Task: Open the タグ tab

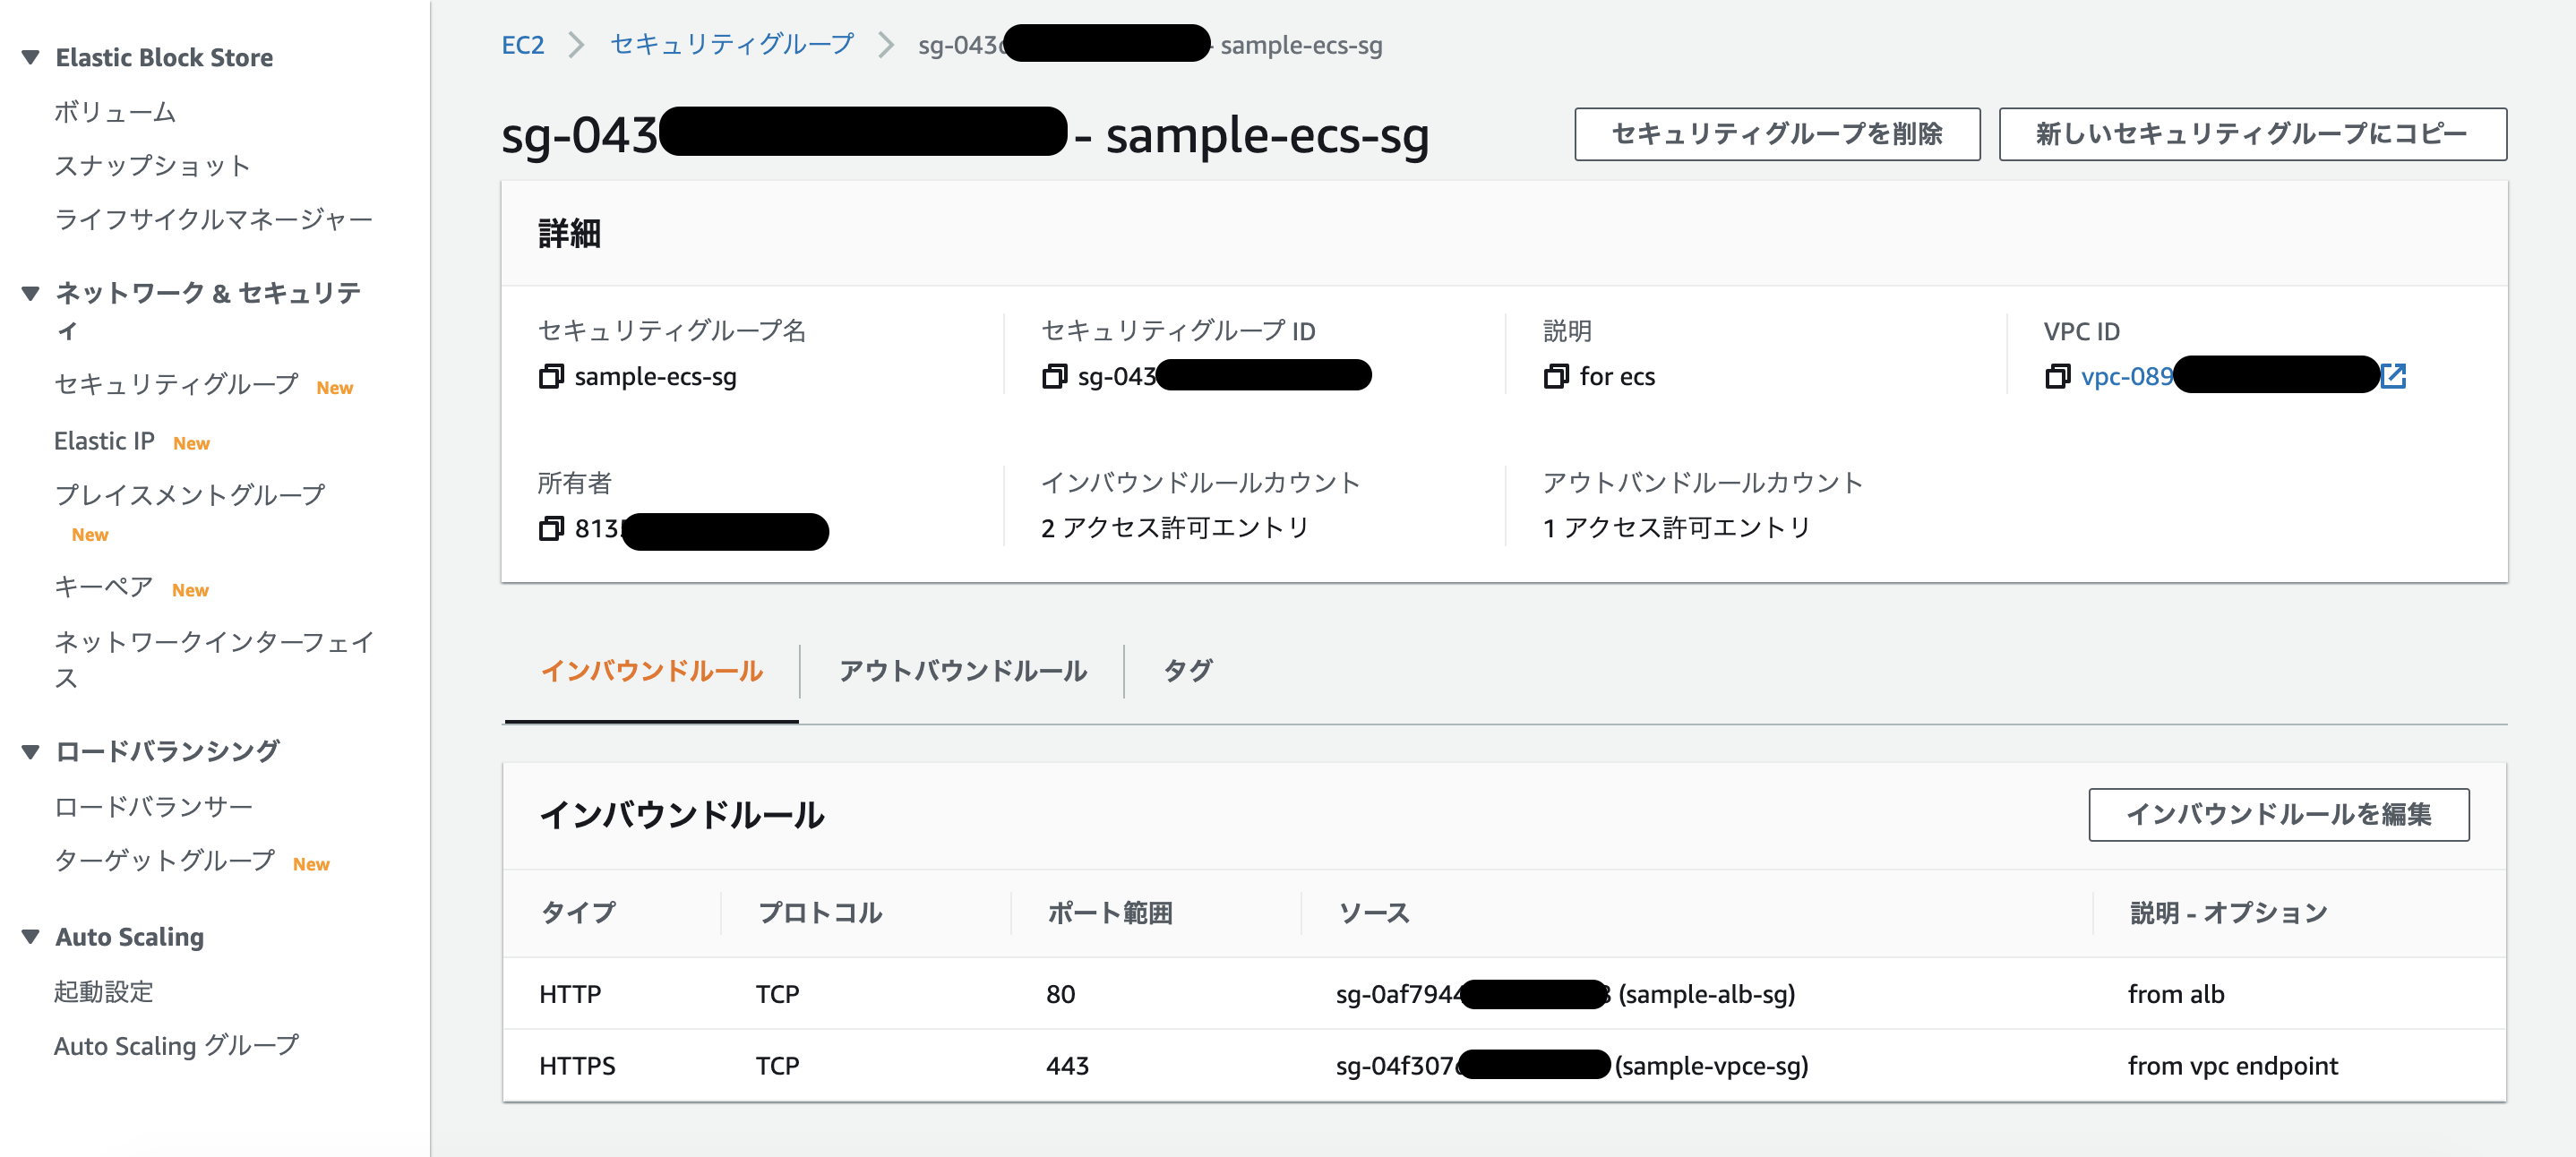Action: click(1189, 671)
